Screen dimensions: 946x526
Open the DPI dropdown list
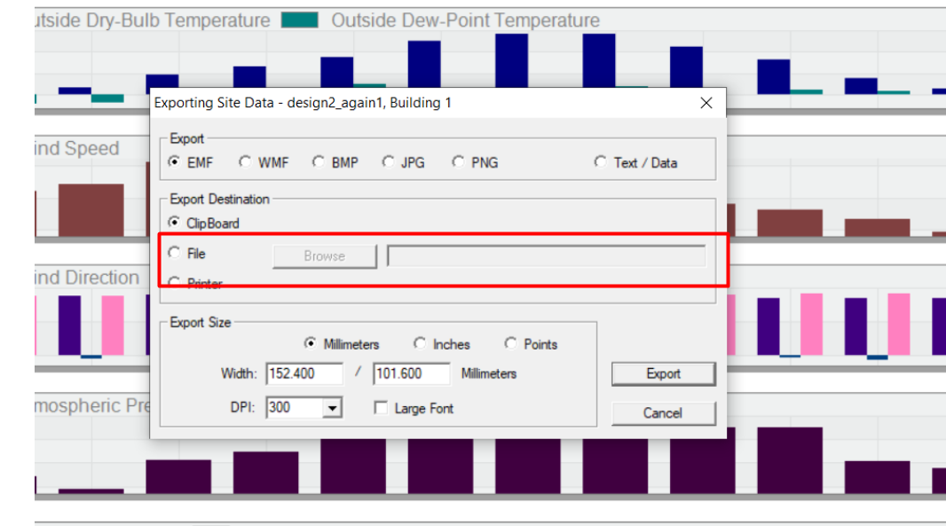click(332, 408)
